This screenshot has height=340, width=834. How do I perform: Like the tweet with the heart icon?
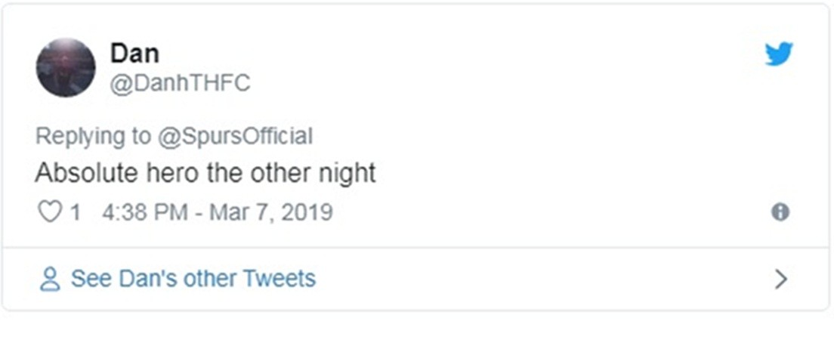click(49, 212)
